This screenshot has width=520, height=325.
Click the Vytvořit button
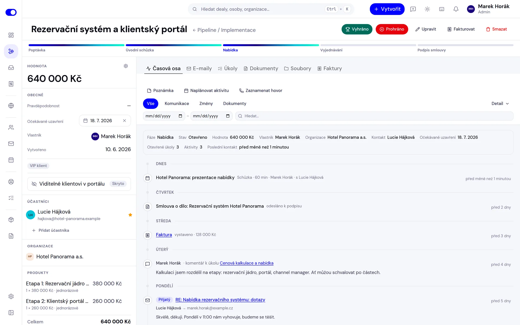point(387,9)
